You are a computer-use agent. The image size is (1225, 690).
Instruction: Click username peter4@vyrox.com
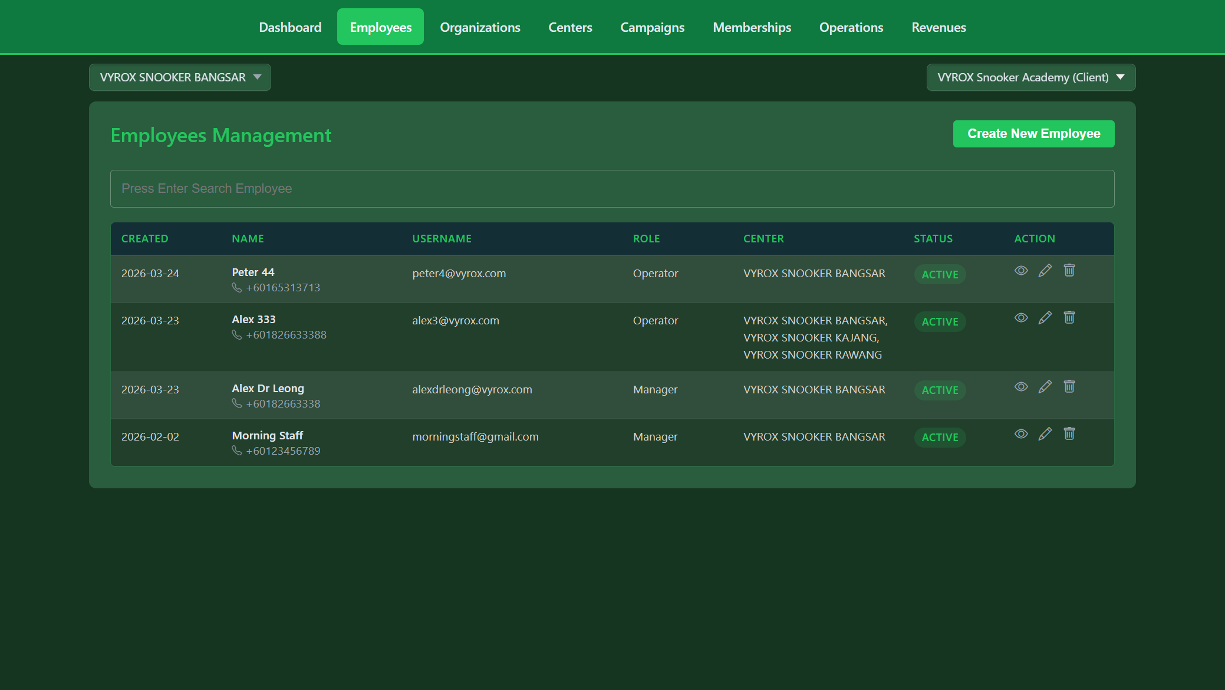459,273
